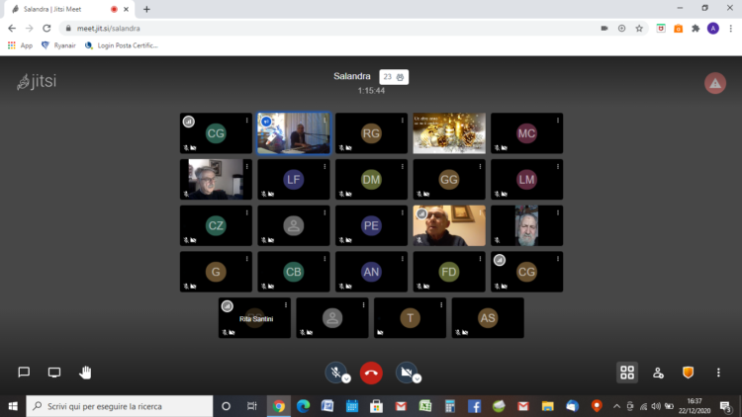The width and height of the screenshot is (742, 417).
Task: Open options menu on LM participant tile
Action: tap(557, 166)
